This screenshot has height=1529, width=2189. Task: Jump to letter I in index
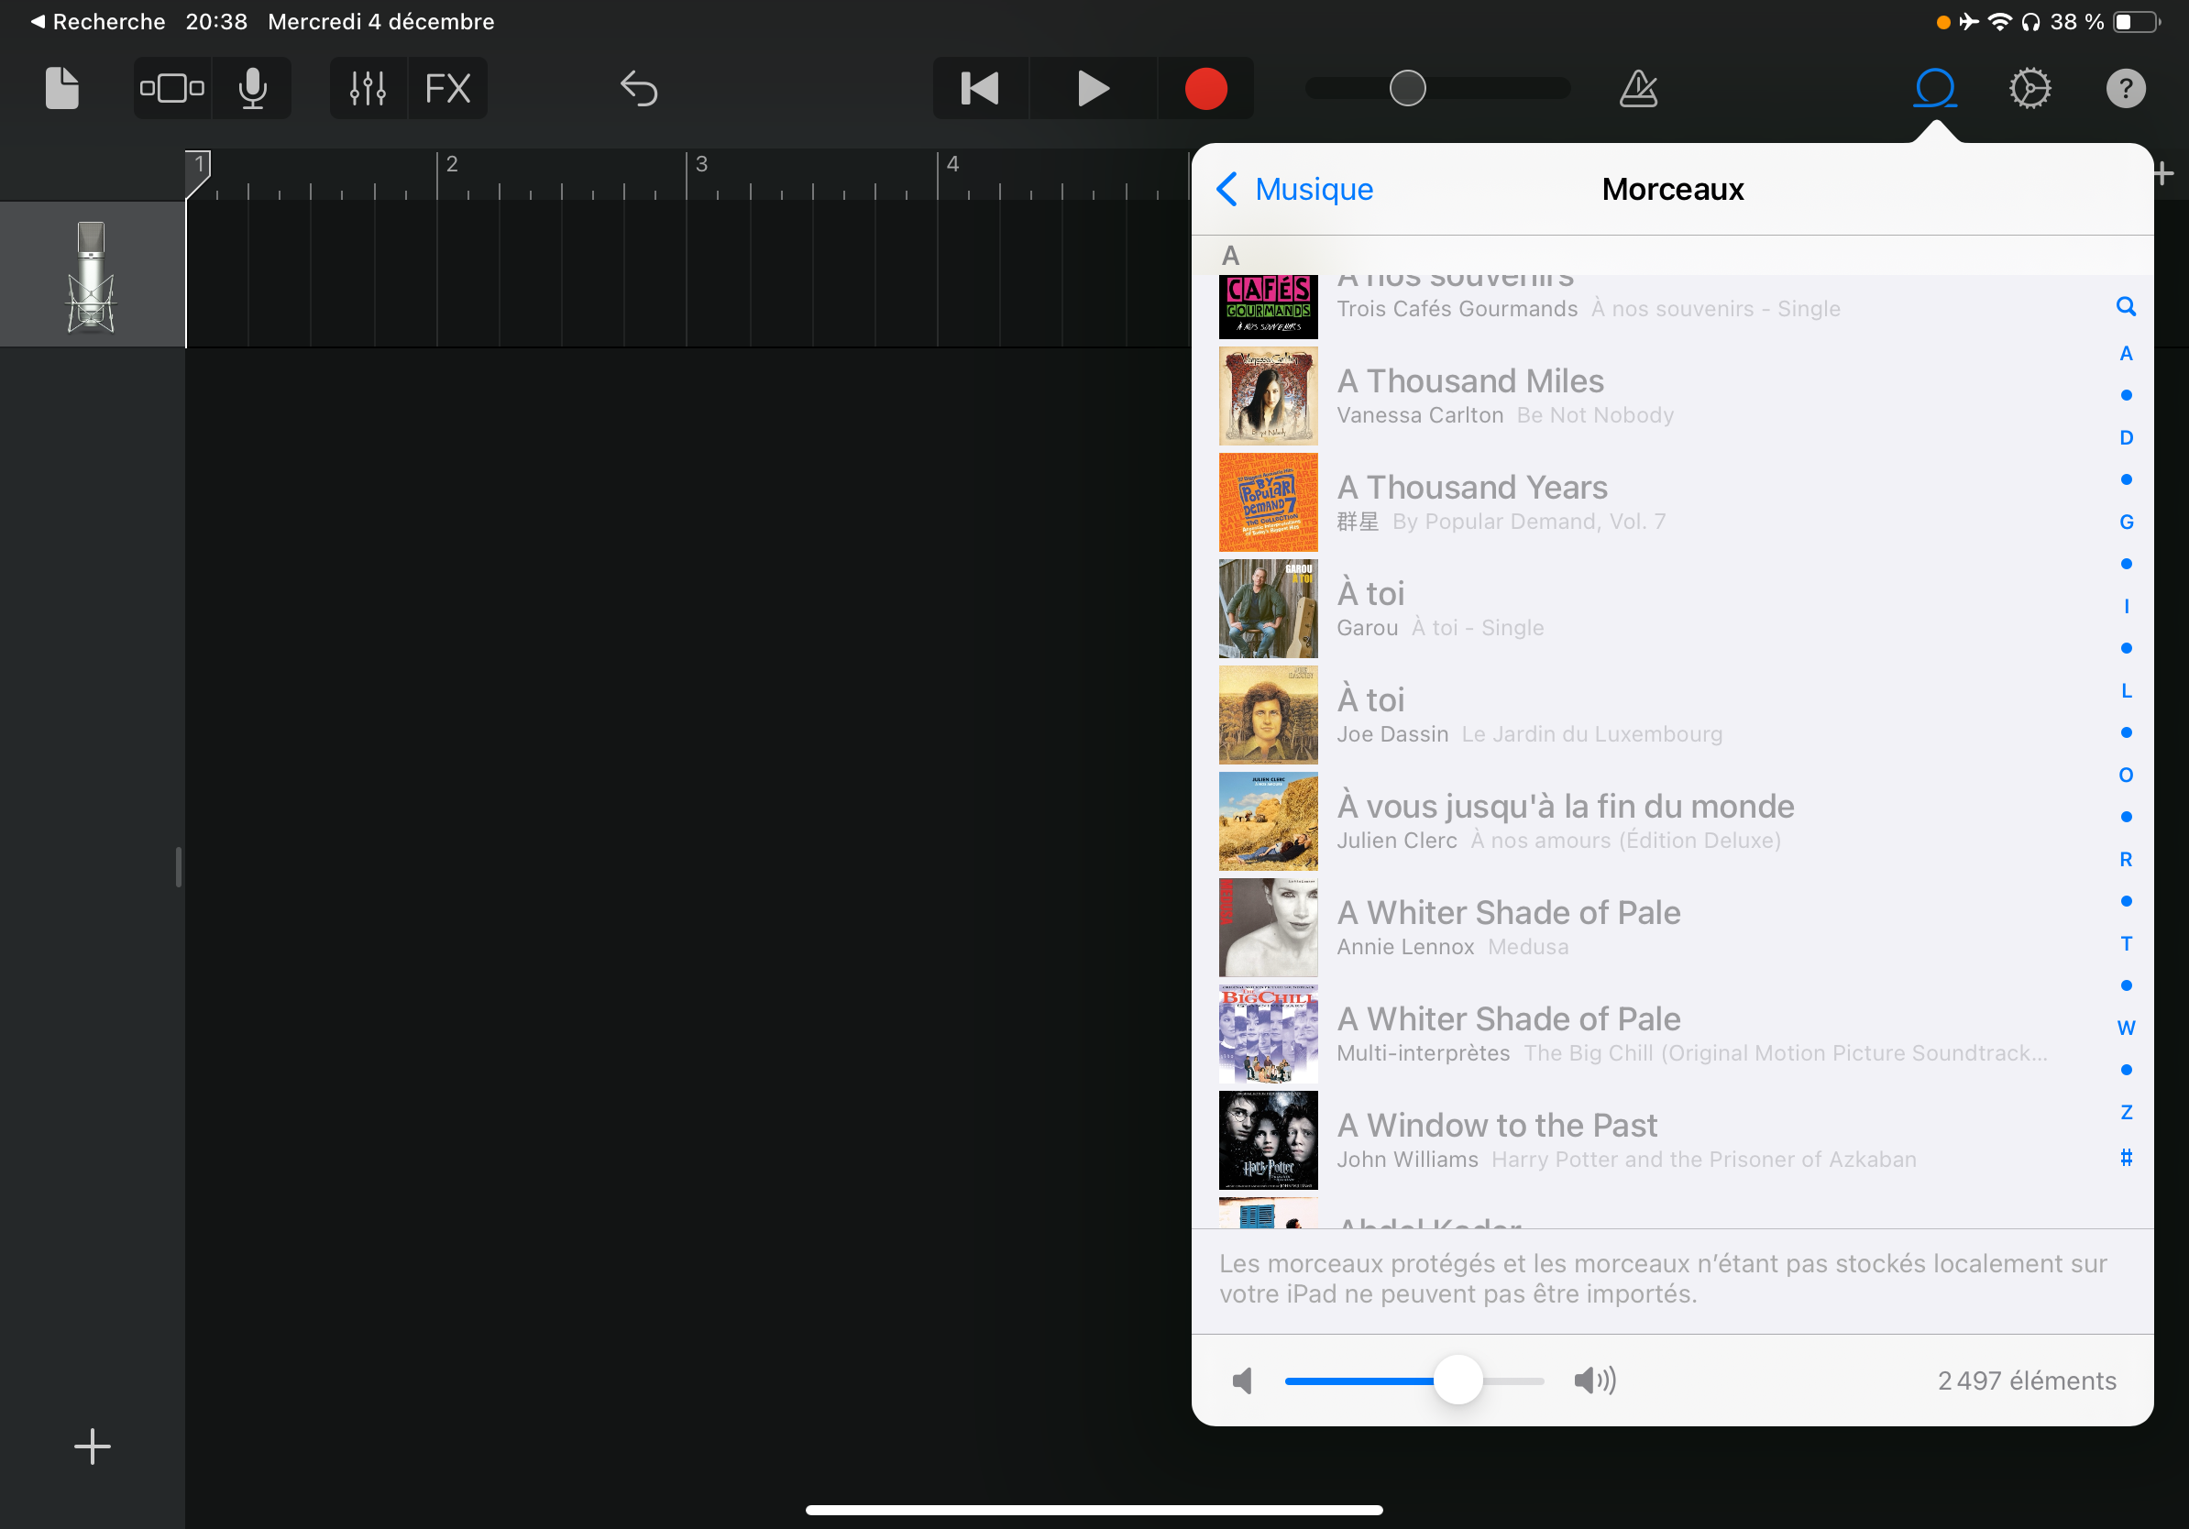[2125, 606]
